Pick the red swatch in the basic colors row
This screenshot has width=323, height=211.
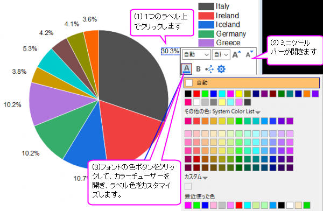[196, 94]
